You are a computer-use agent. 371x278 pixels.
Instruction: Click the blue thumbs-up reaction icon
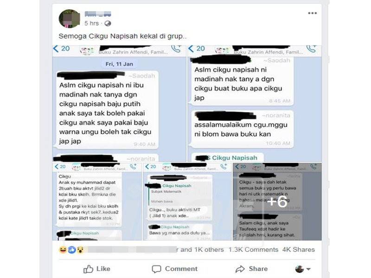pyautogui.click(x=72, y=250)
